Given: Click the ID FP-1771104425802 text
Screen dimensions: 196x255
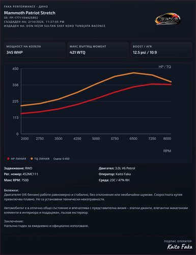Looking at the screenshot, I should coord(21,18).
